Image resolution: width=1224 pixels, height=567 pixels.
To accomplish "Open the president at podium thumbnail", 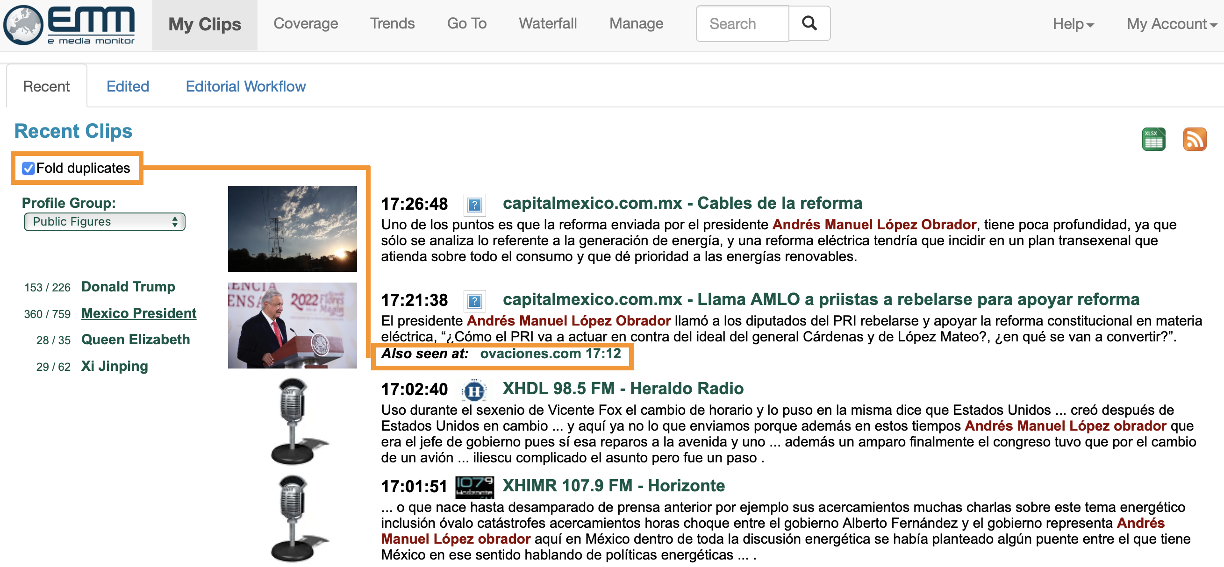I will 292,325.
